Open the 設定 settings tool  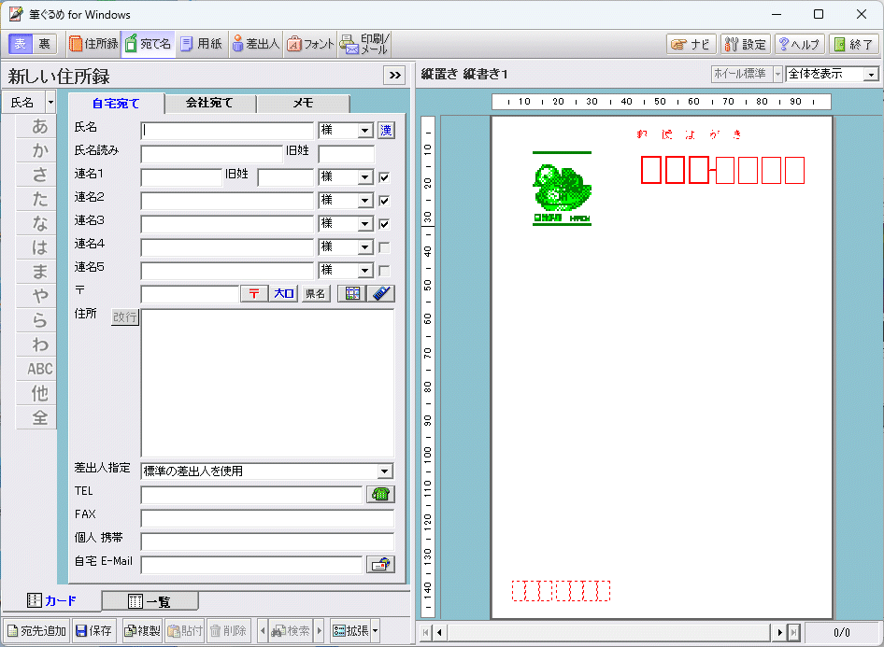click(746, 45)
